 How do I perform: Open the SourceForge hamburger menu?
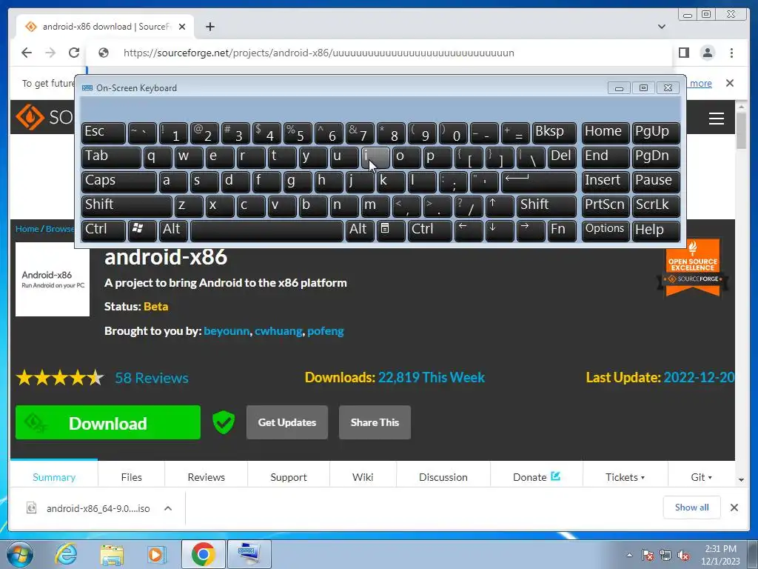click(x=716, y=119)
